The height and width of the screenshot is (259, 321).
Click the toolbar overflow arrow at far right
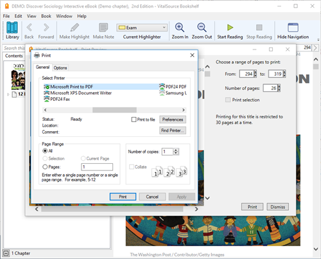318,40
